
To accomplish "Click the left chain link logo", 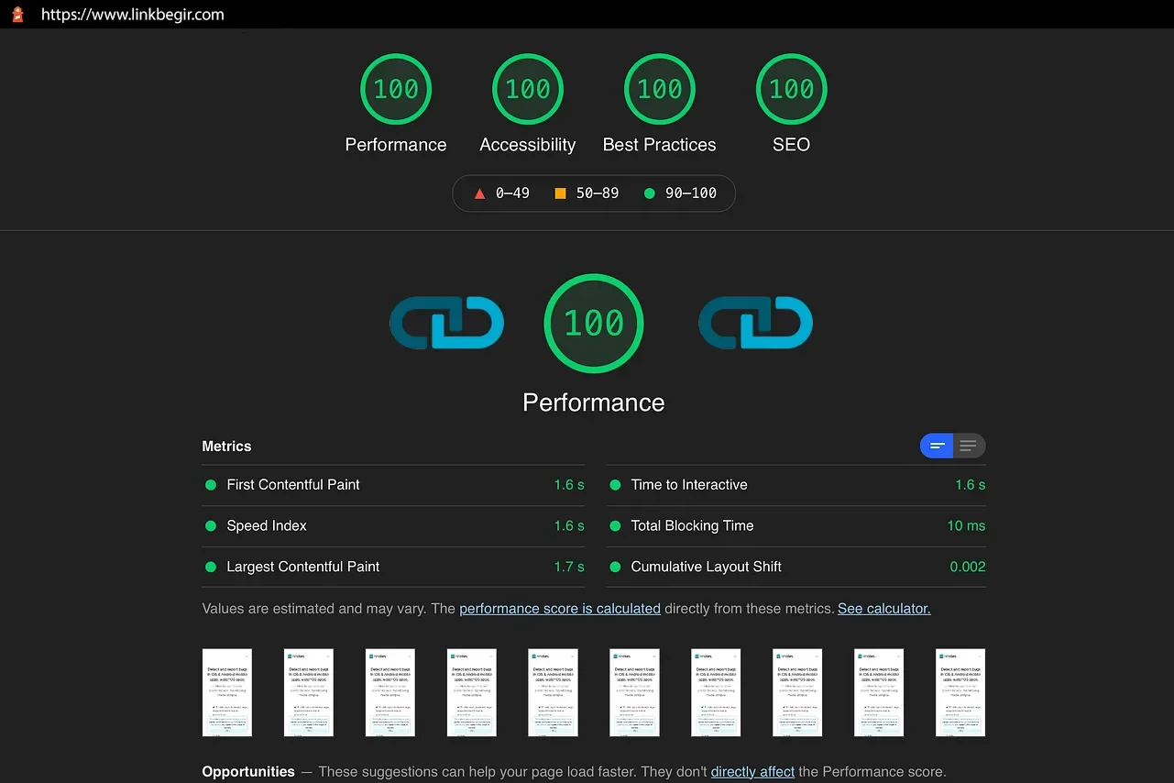I will tap(447, 323).
